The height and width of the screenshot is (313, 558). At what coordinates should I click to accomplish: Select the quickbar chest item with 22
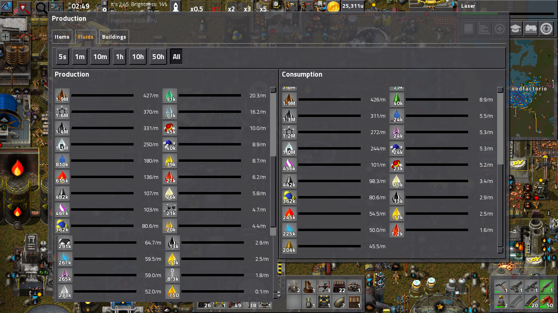pos(339,287)
